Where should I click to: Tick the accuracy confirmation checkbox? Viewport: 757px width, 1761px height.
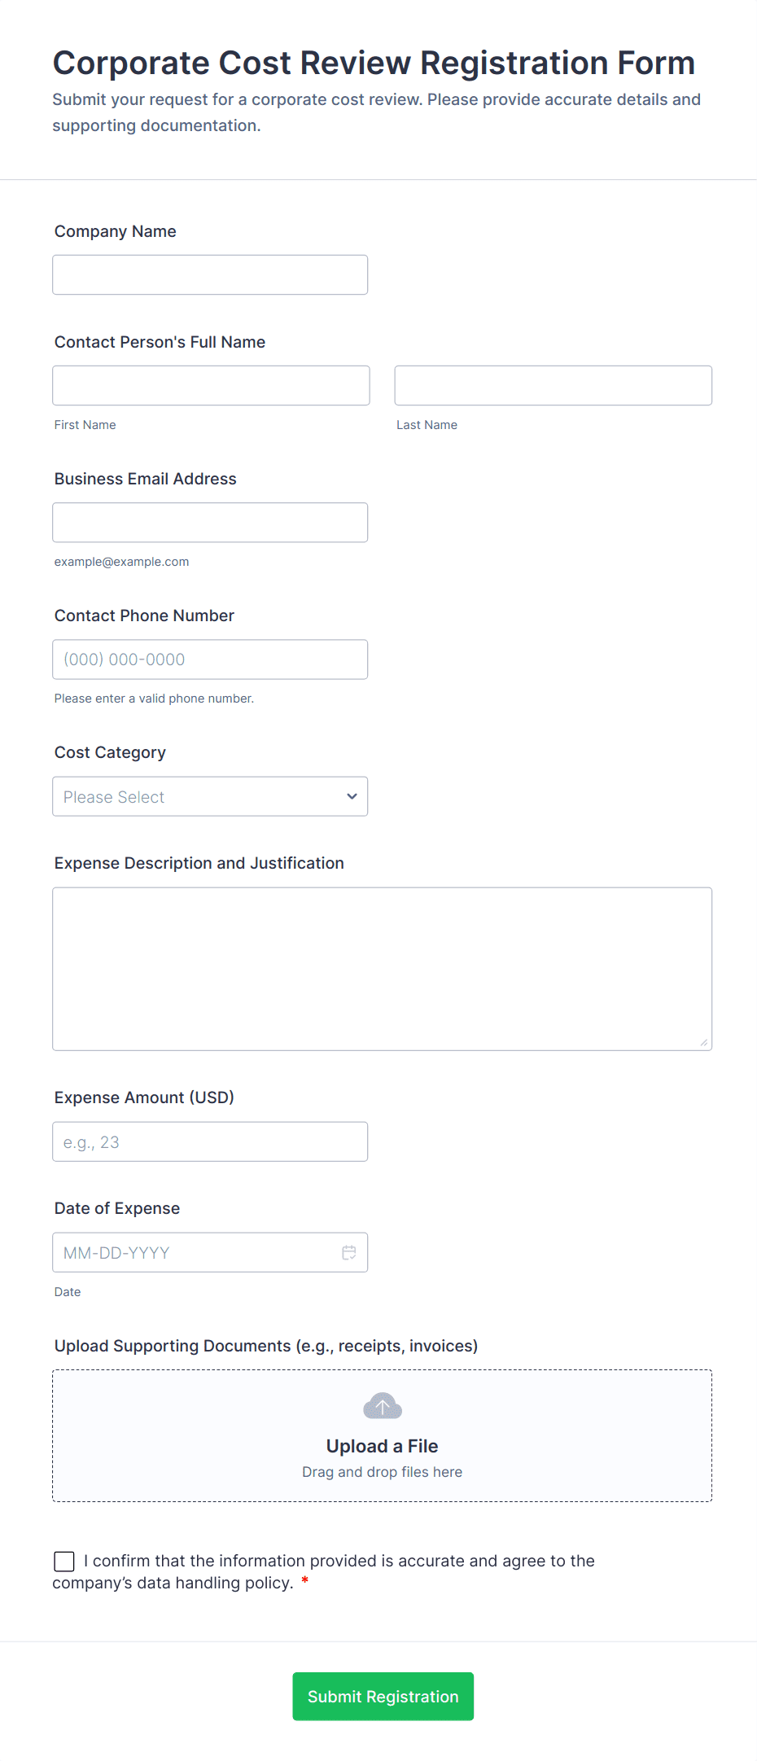(64, 1561)
